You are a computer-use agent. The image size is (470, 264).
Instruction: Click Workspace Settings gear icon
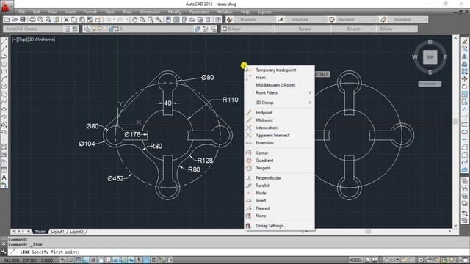67,29
